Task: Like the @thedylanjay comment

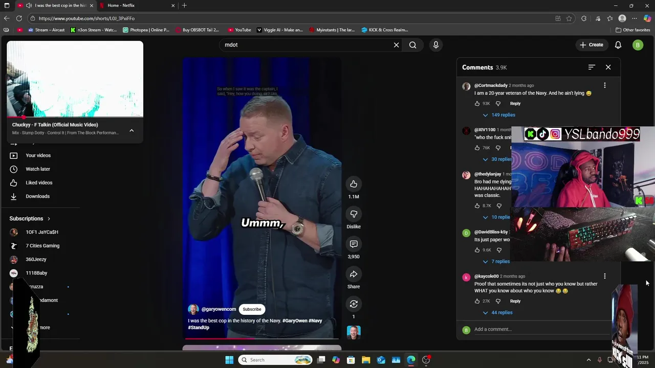Action: click(477, 206)
